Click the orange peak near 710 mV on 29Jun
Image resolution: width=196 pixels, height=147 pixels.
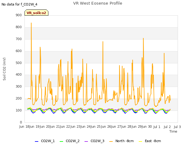coord(143,38)
